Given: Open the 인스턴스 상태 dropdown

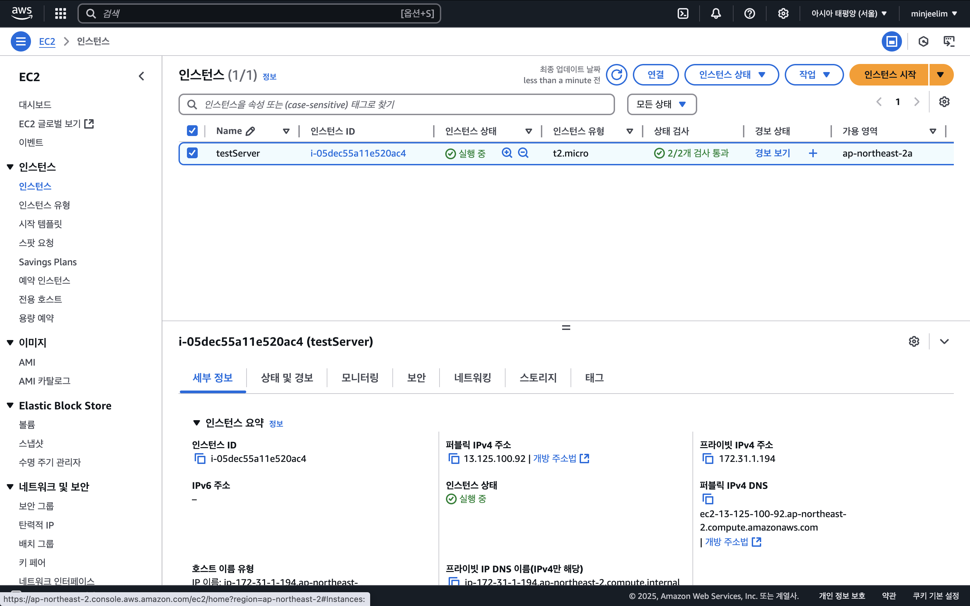Looking at the screenshot, I should pyautogui.click(x=732, y=74).
